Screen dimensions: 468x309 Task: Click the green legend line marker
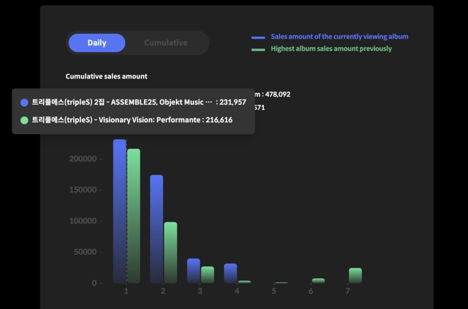tap(258, 50)
